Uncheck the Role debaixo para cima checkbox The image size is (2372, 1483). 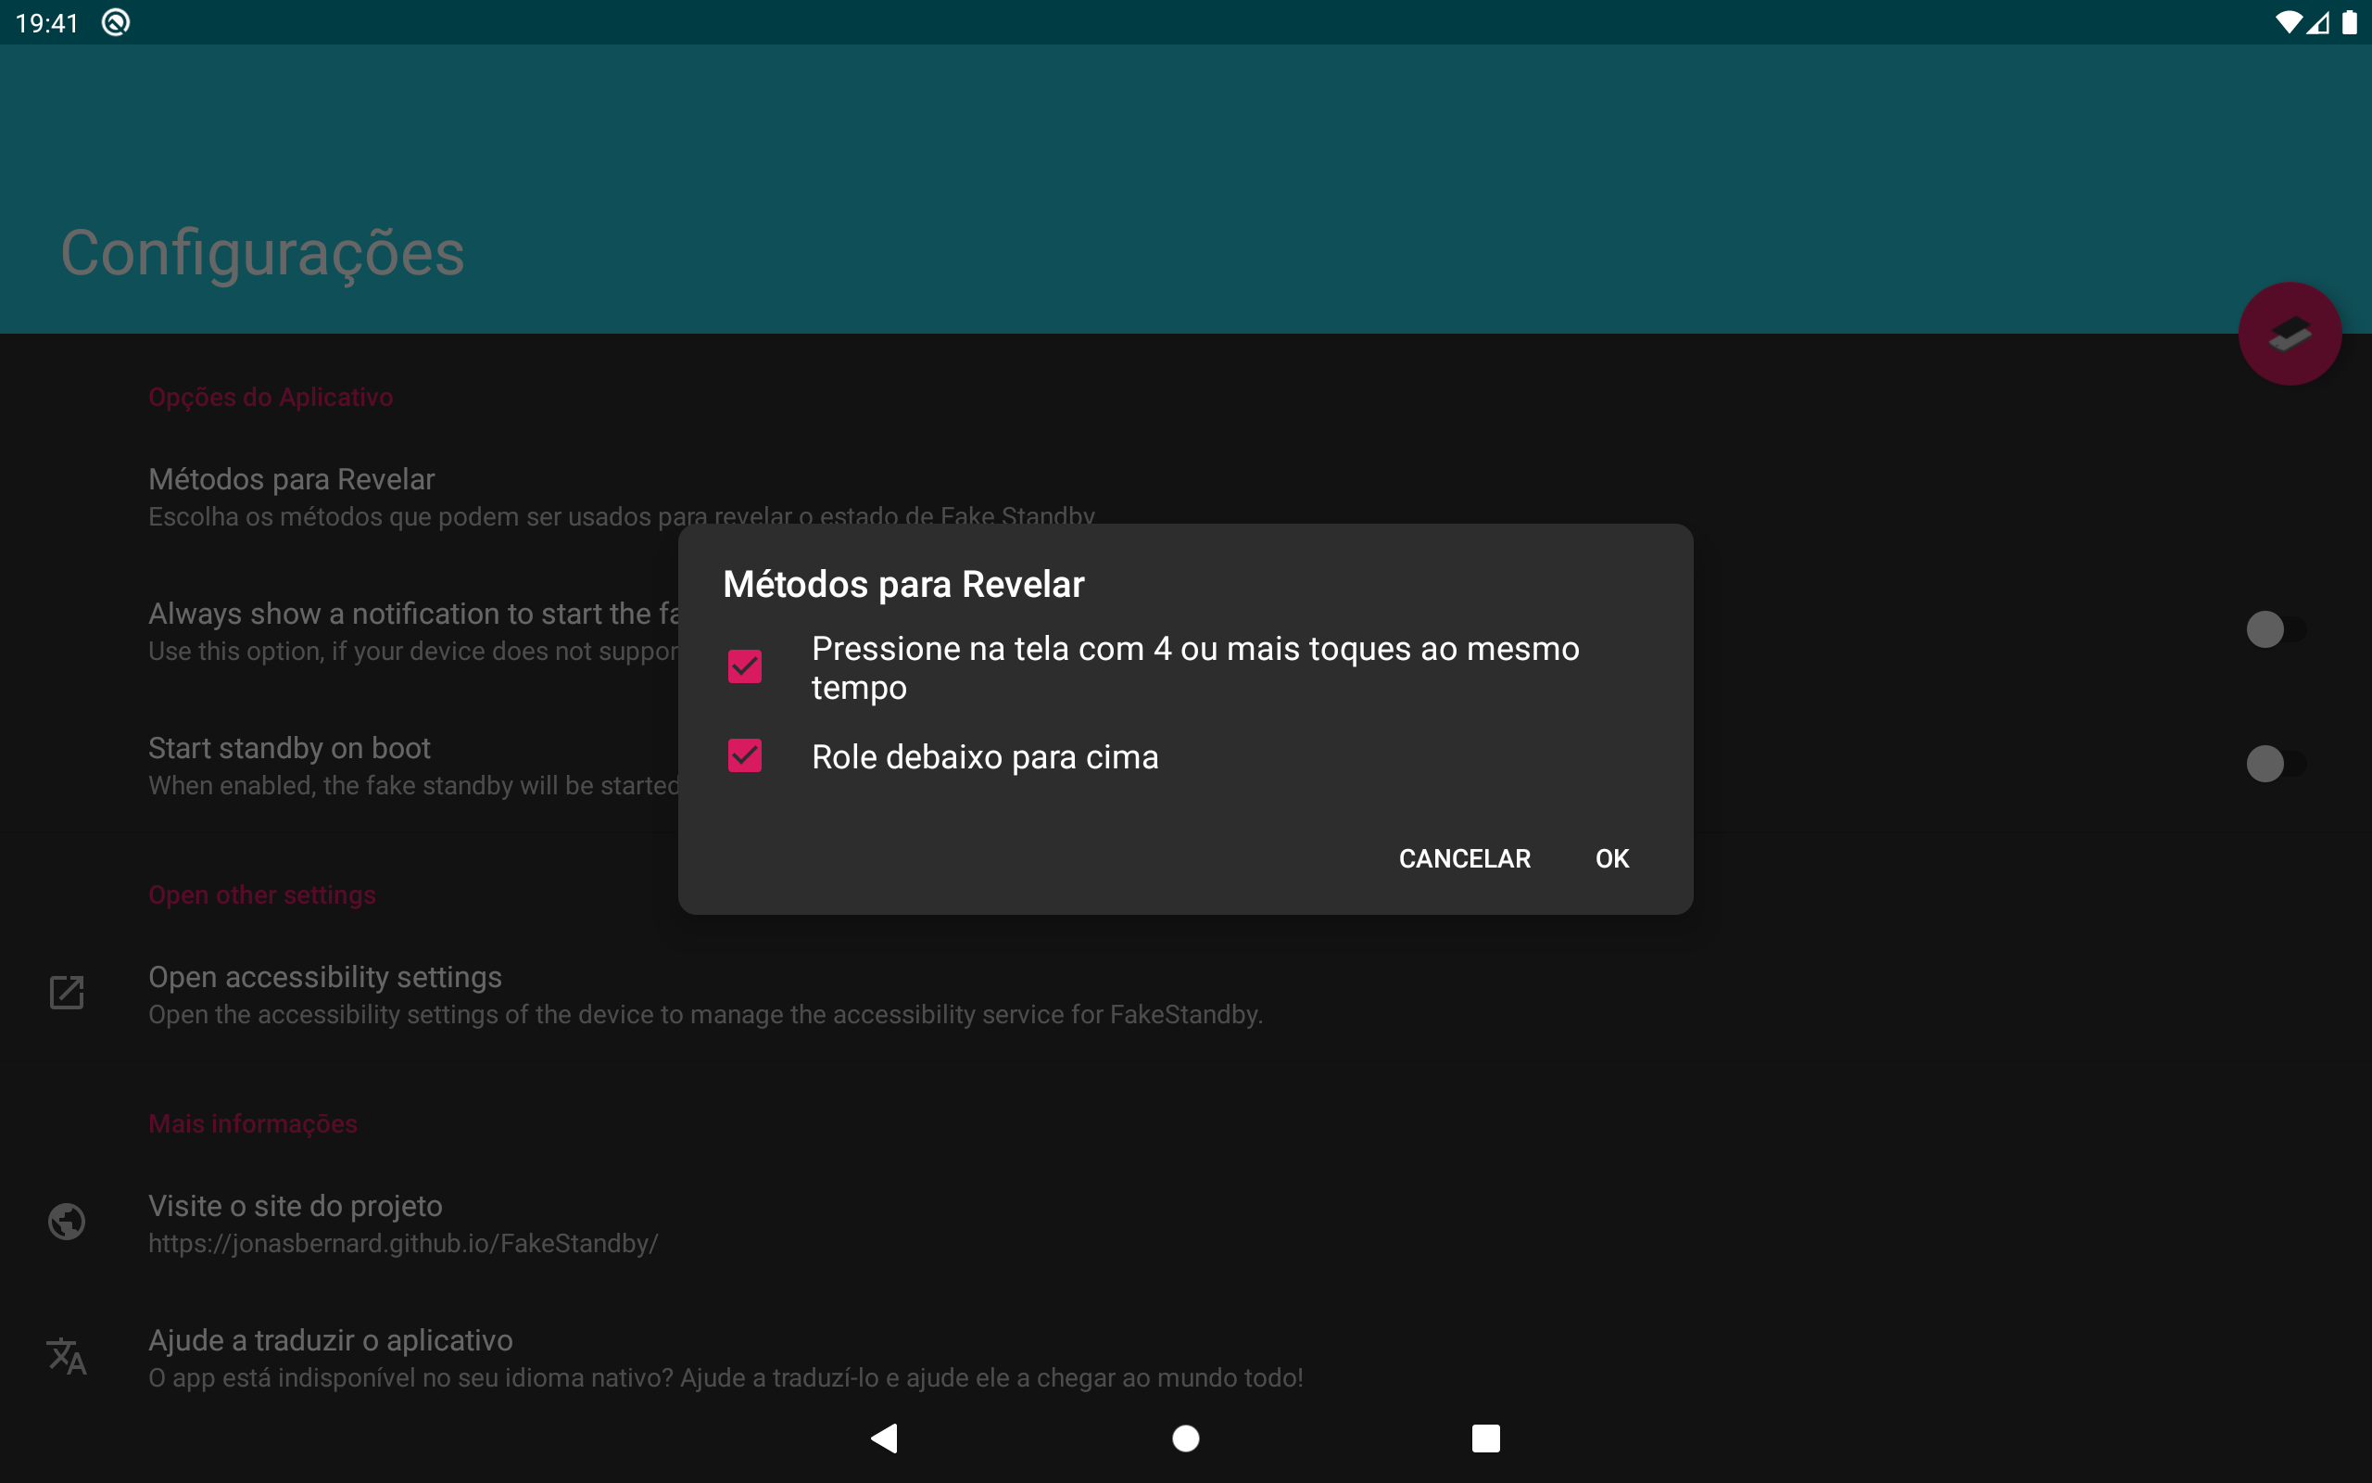[x=745, y=756]
